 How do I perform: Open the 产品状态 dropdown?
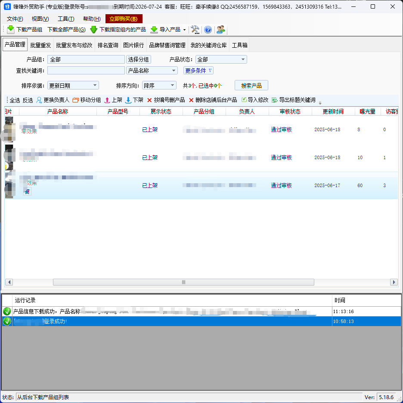(x=221, y=60)
